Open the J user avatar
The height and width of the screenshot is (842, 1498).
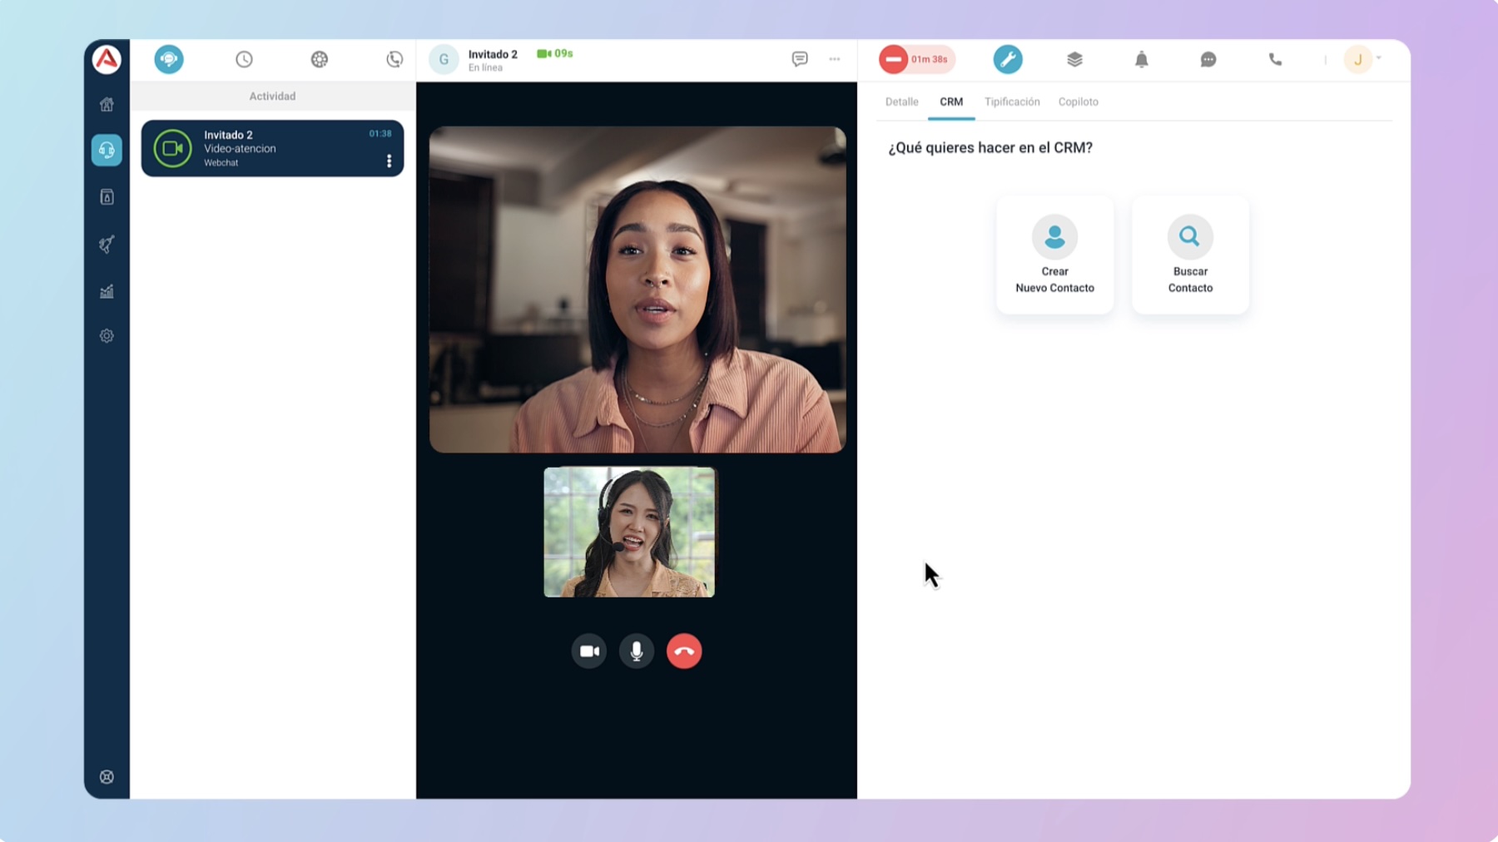pyautogui.click(x=1358, y=59)
